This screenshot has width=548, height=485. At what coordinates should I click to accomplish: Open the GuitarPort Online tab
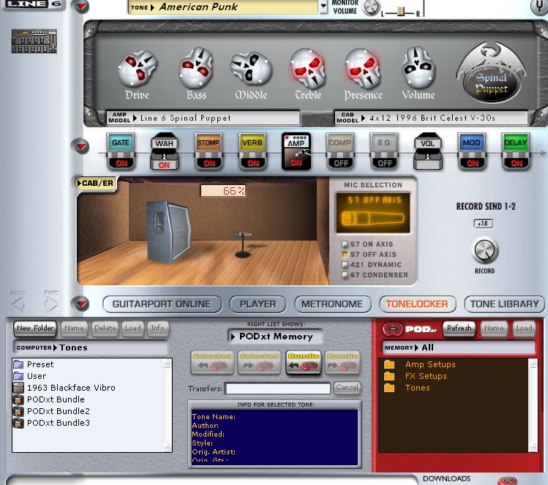coord(162,304)
